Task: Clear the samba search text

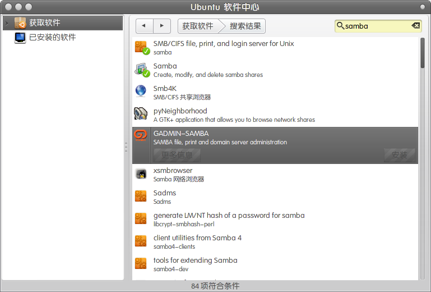Action: click(416, 26)
